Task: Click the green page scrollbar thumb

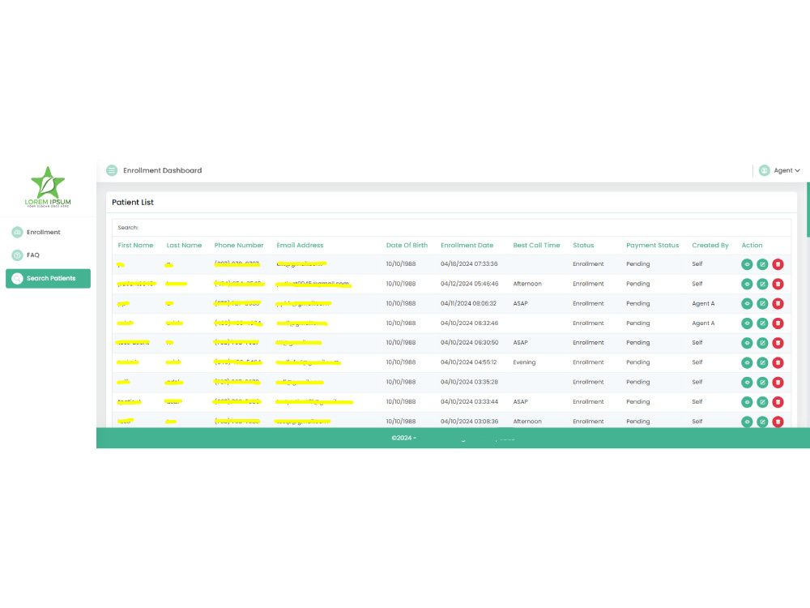Action: point(808,209)
